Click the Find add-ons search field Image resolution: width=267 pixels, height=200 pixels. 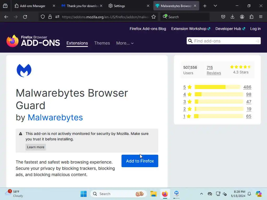pos(223,41)
